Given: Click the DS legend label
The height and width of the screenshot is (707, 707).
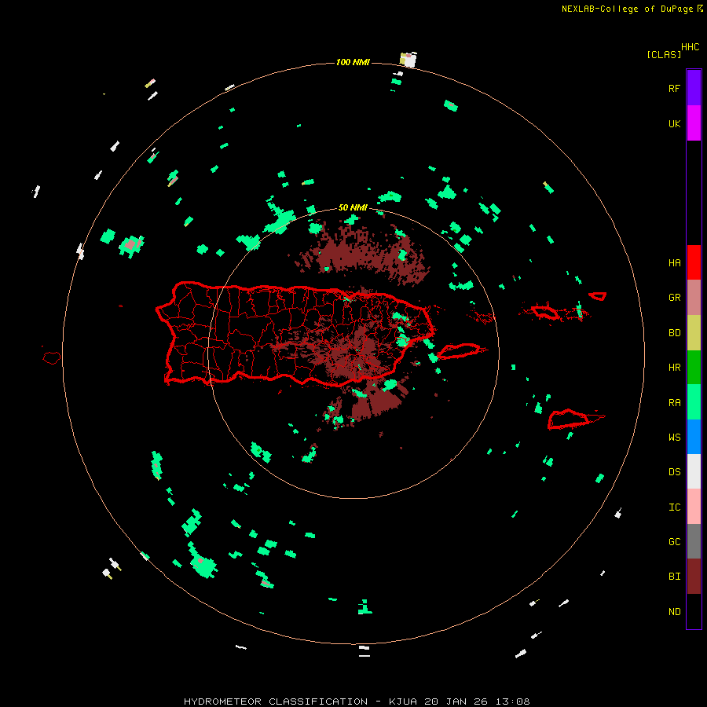Looking at the screenshot, I should click(x=675, y=471).
